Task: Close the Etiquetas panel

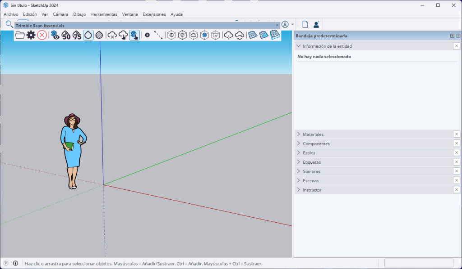Action: coord(457,162)
